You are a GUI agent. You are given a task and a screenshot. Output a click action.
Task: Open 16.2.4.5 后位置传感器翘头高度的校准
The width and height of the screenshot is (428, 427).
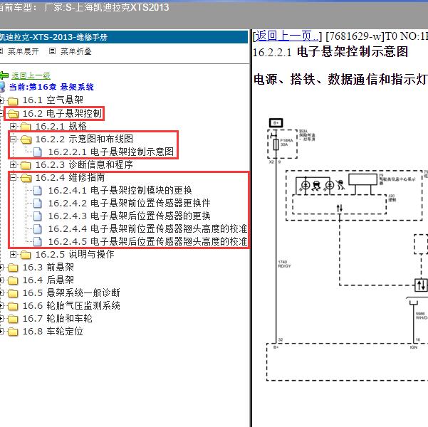(147, 242)
